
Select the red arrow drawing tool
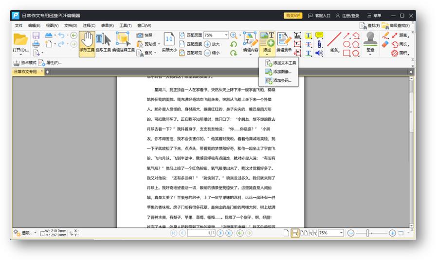(x=346, y=36)
